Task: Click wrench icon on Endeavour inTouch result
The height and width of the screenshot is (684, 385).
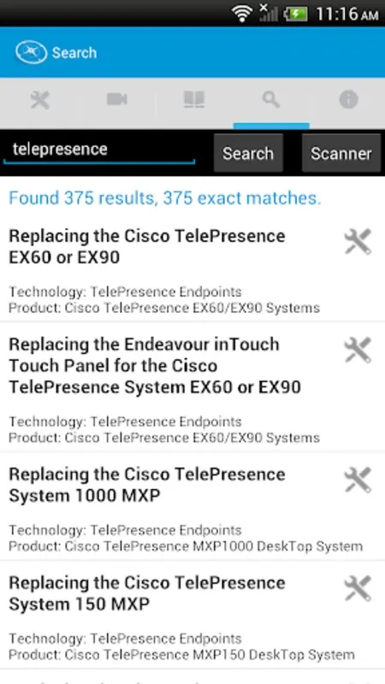Action: [358, 350]
